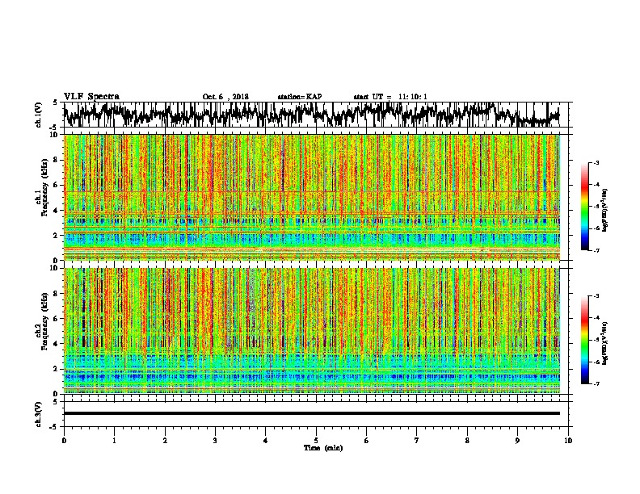The width and height of the screenshot is (640, 494).
Task: Click the ch.2 spectrogram color scale bar
Action: [584, 340]
